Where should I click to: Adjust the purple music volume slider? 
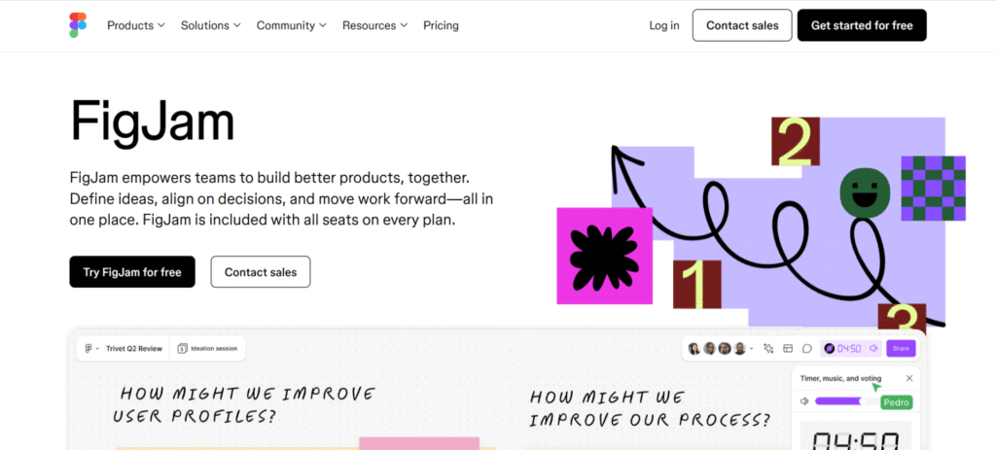(839, 400)
